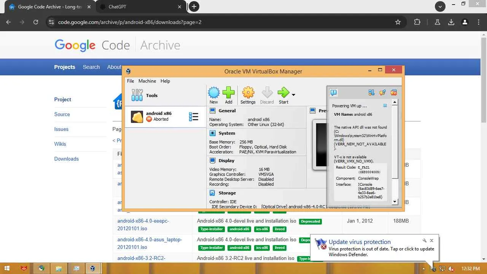This screenshot has height=274, width=487.
Task: Show hidden tray icons arrow
Action: pyautogui.click(x=424, y=269)
